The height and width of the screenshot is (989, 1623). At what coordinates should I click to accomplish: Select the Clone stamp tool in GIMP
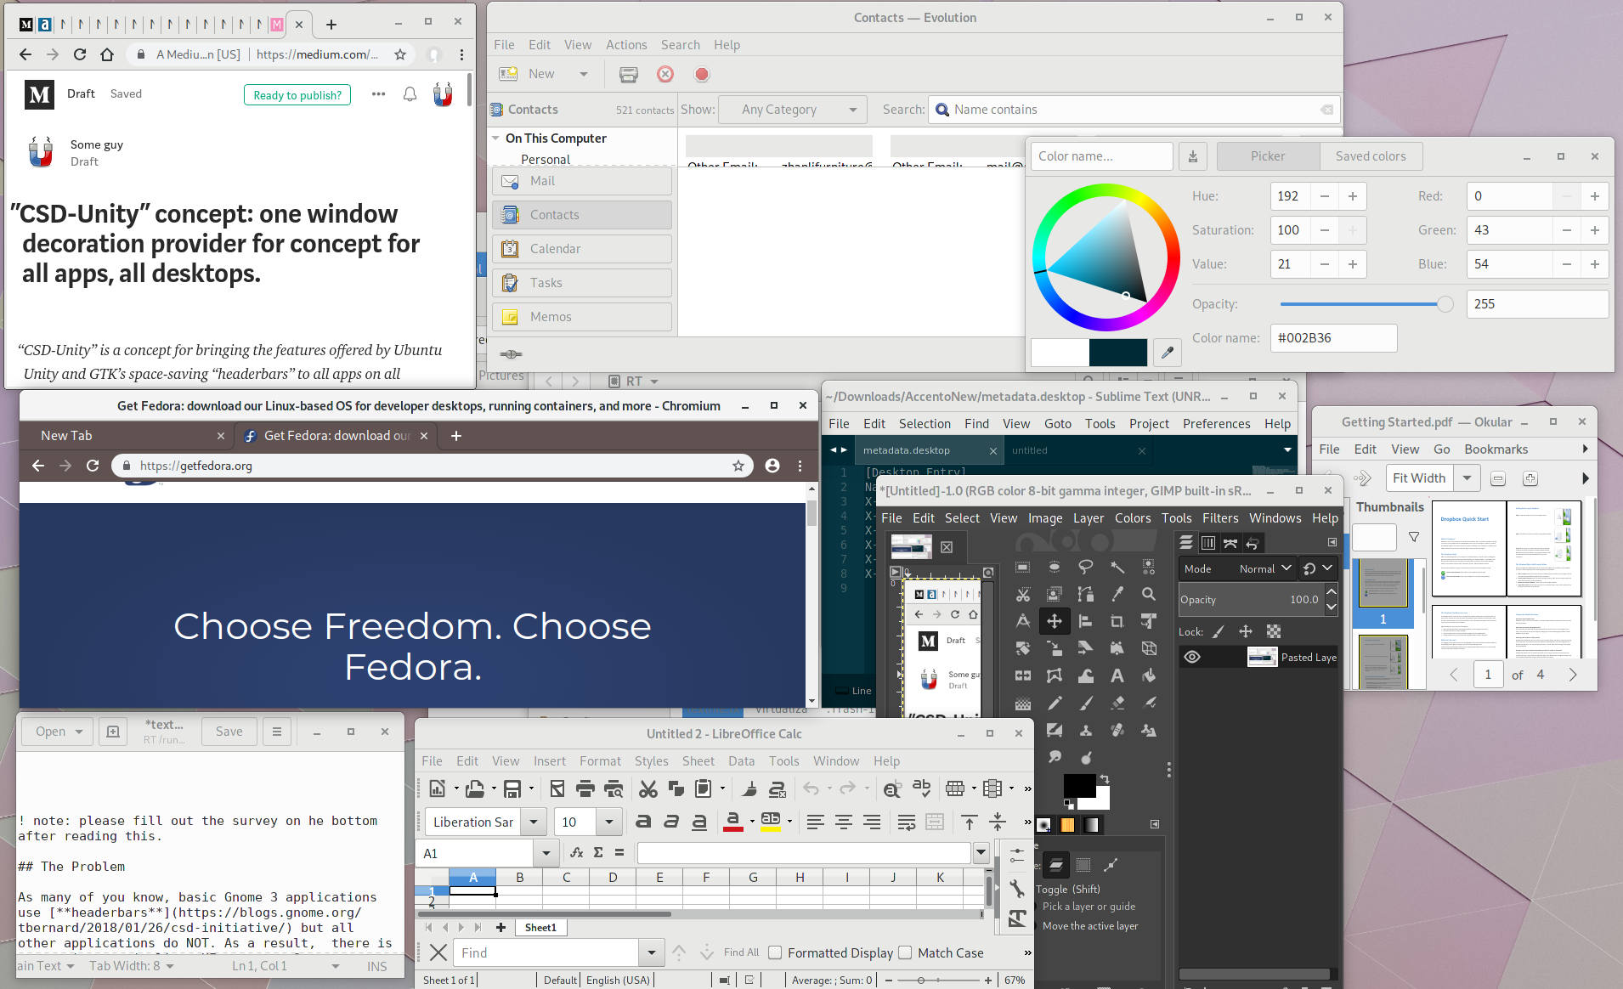pyautogui.click(x=1086, y=731)
